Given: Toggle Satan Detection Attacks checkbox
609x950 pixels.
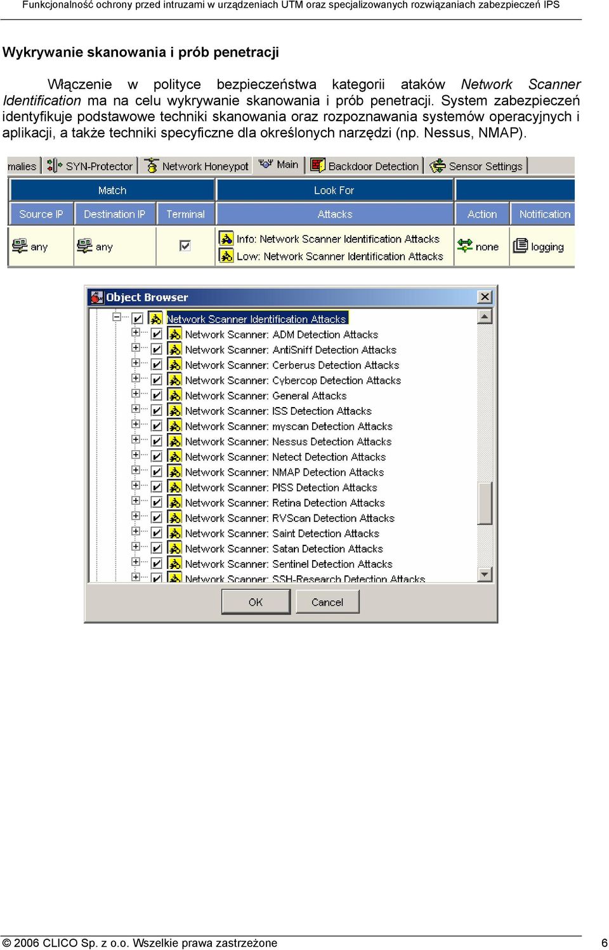Looking at the screenshot, I should [156, 548].
